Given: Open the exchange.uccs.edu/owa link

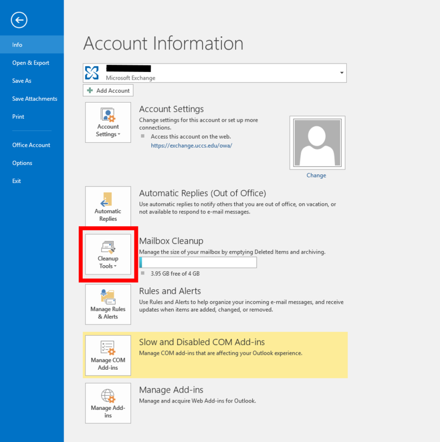Looking at the screenshot, I should tap(191, 146).
